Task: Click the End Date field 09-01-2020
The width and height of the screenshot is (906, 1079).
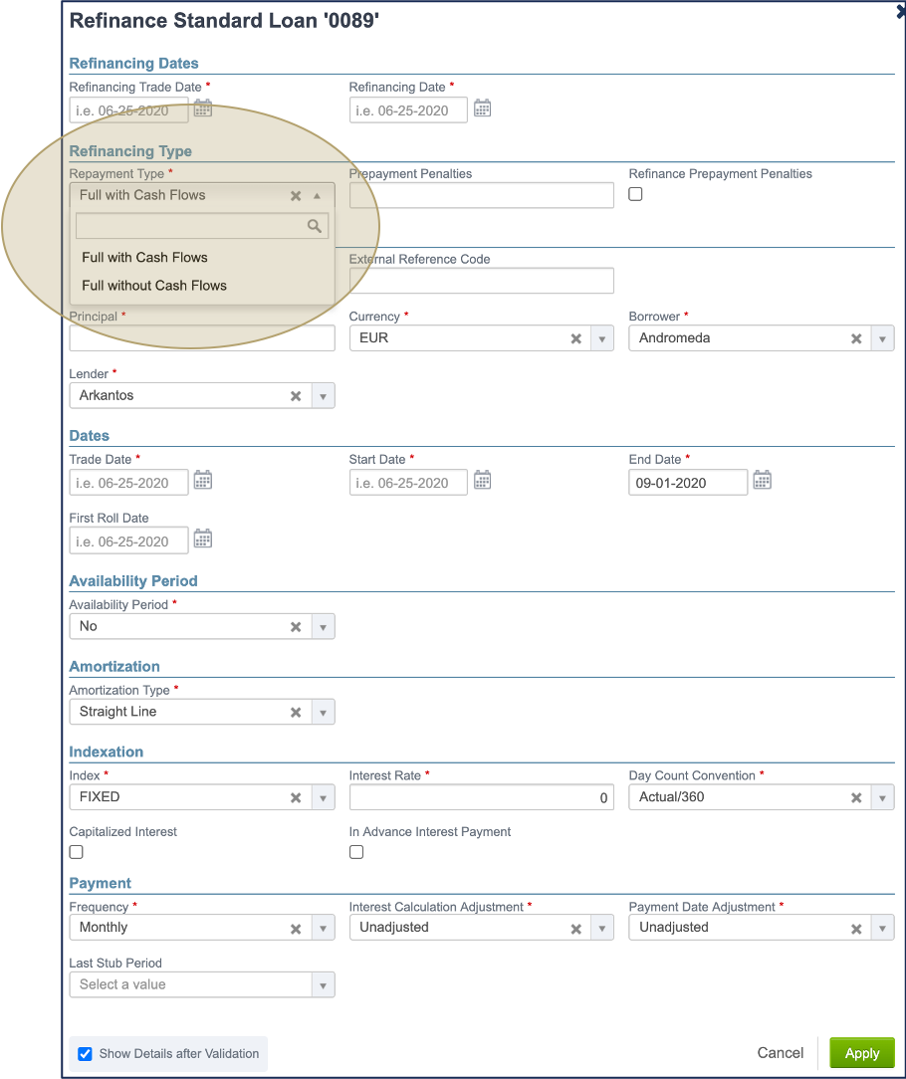Action: point(688,483)
